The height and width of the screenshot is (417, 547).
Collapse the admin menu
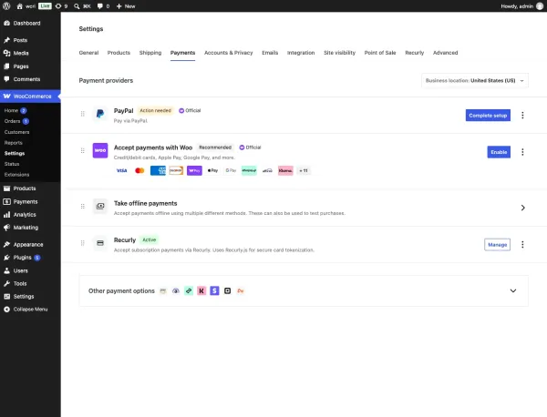tap(30, 309)
